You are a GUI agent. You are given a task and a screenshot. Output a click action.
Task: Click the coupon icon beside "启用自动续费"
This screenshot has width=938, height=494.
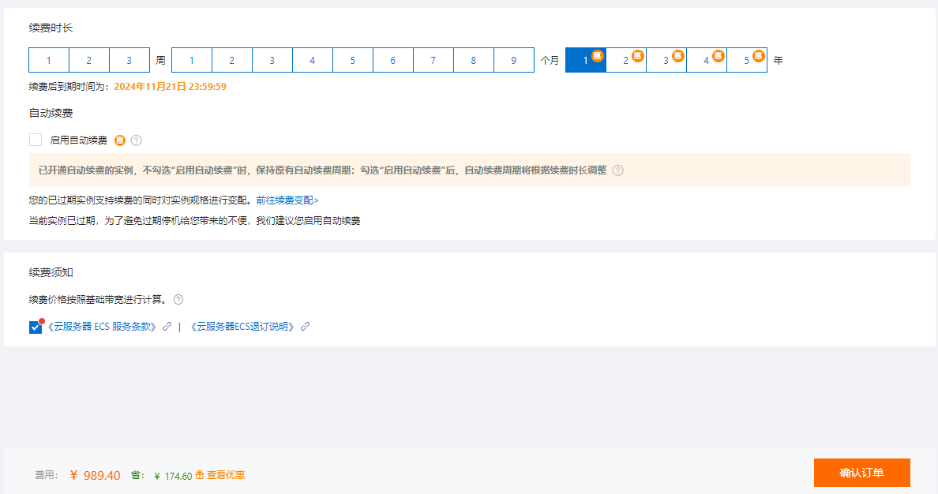coord(119,140)
